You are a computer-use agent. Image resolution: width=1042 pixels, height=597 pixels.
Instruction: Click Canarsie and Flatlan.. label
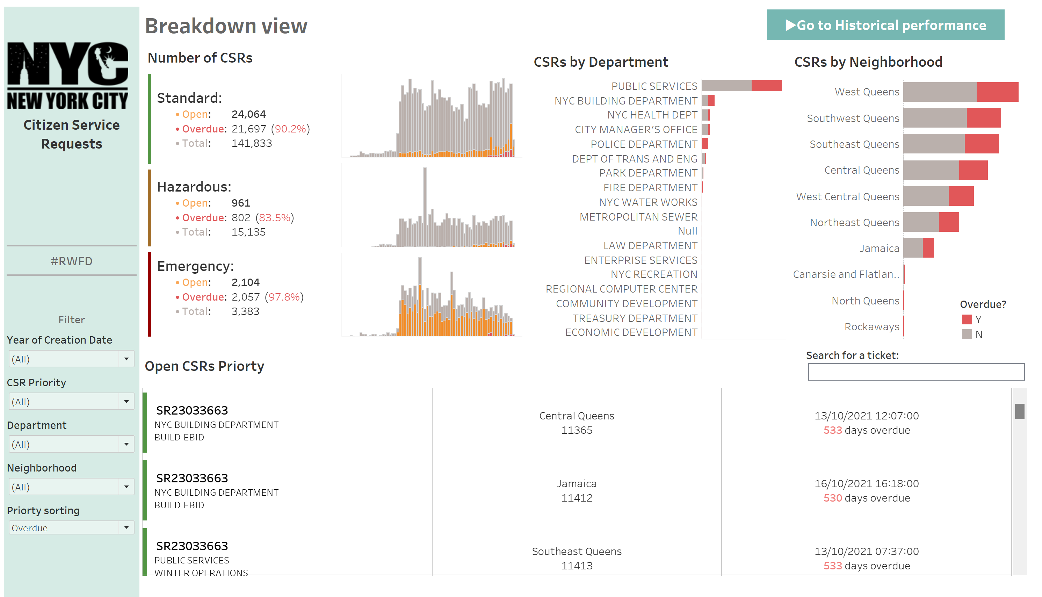[x=846, y=274]
